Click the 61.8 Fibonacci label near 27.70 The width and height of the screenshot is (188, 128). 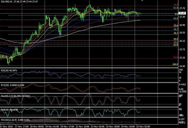click(176, 8)
